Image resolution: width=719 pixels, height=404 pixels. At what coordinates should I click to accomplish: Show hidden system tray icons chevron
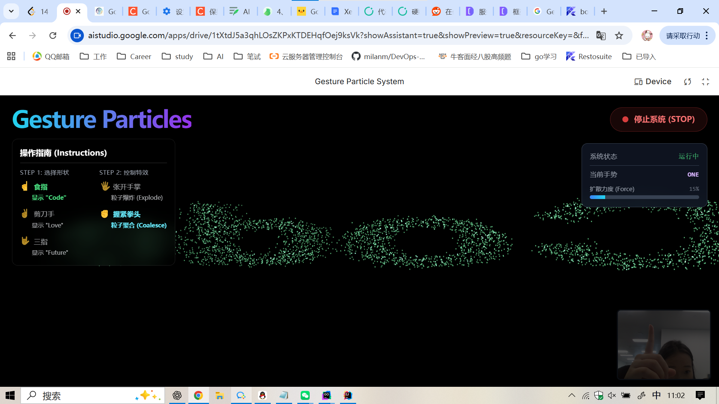coord(572,395)
